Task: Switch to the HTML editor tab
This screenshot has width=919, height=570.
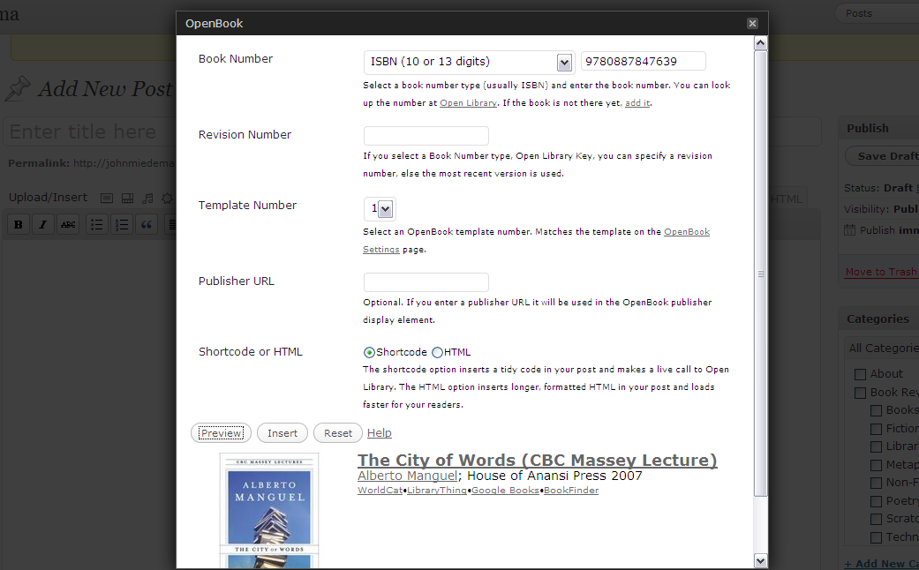Action: tap(787, 199)
